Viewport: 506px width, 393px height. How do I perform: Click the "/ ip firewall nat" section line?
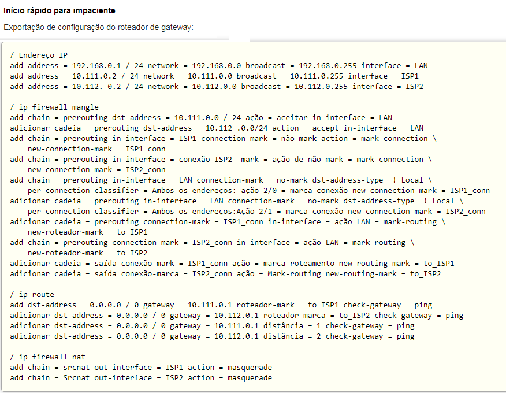click(x=47, y=357)
